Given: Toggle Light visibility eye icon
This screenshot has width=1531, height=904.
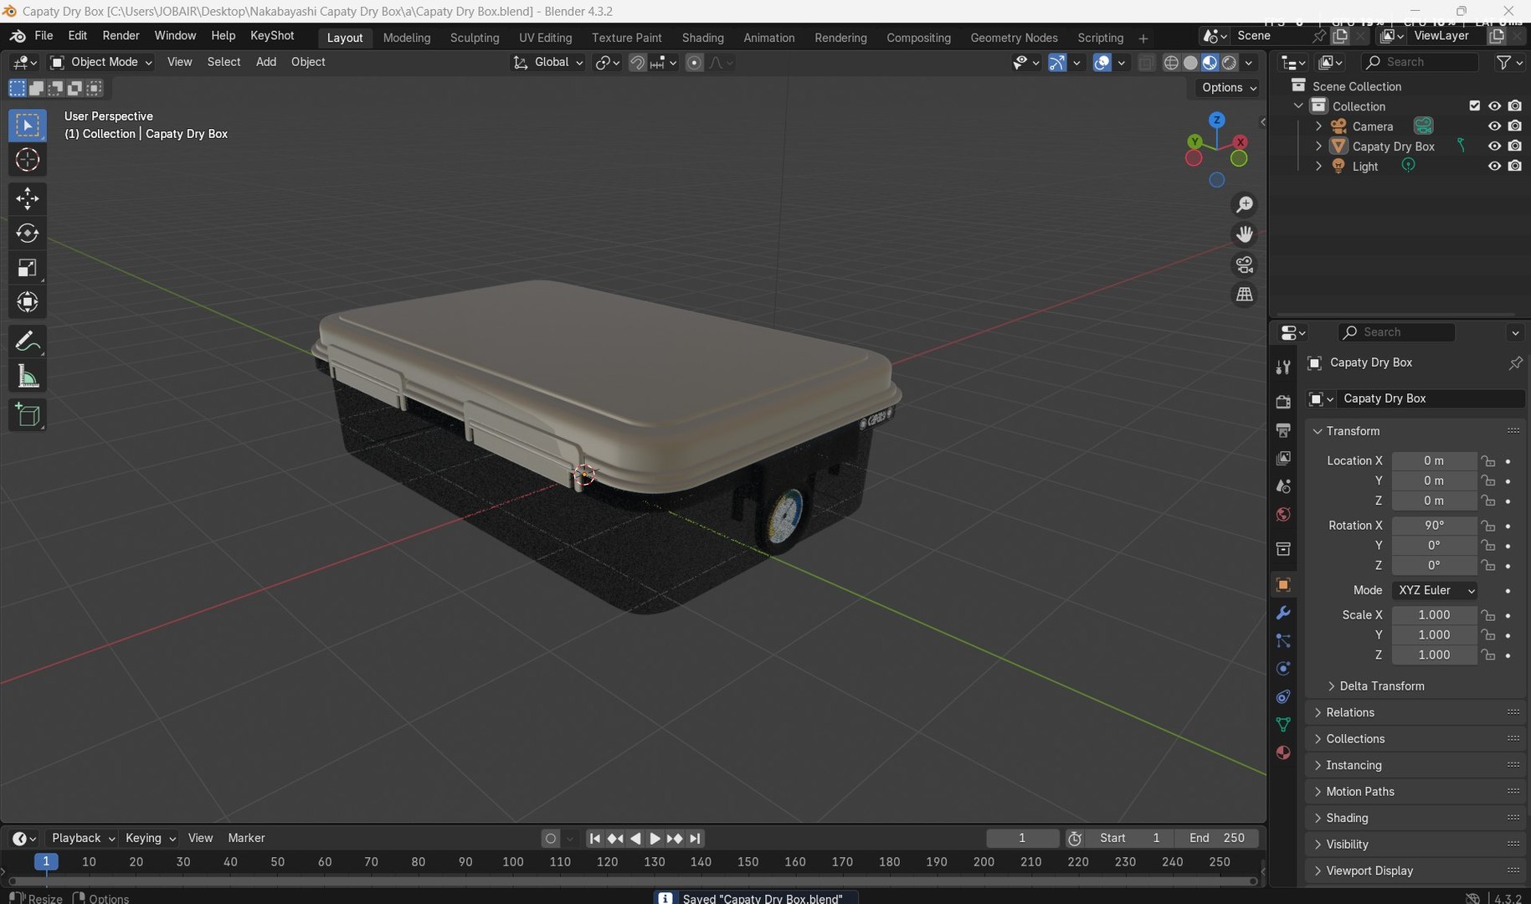Looking at the screenshot, I should [1494, 166].
